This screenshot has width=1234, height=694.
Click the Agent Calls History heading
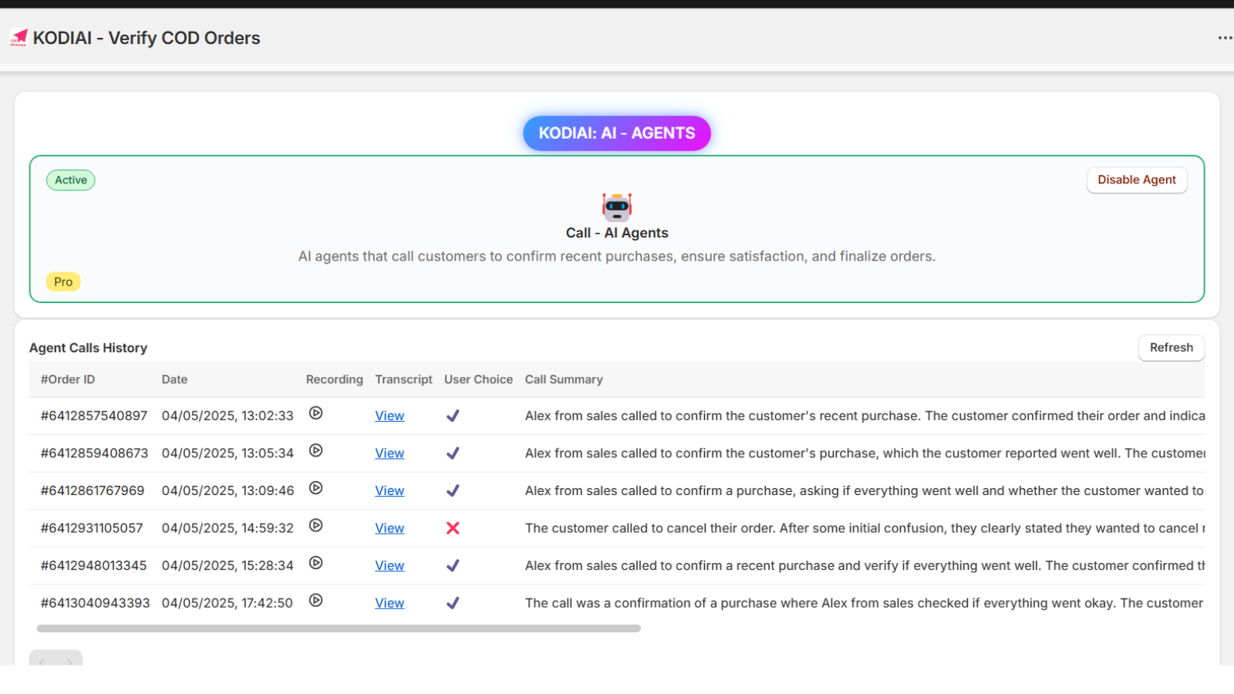[88, 348]
